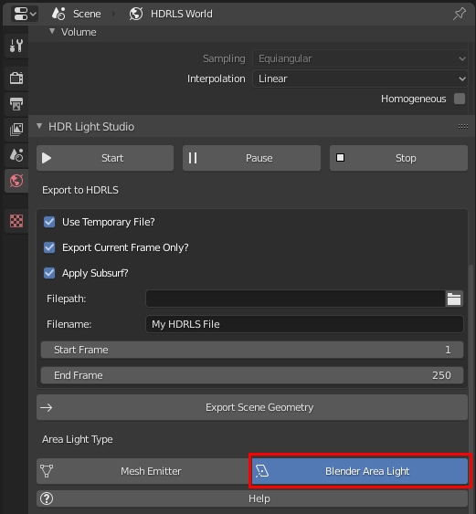Image resolution: width=476 pixels, height=514 pixels.
Task: Open the Sampling Equiangular dropdown
Action: coord(360,58)
